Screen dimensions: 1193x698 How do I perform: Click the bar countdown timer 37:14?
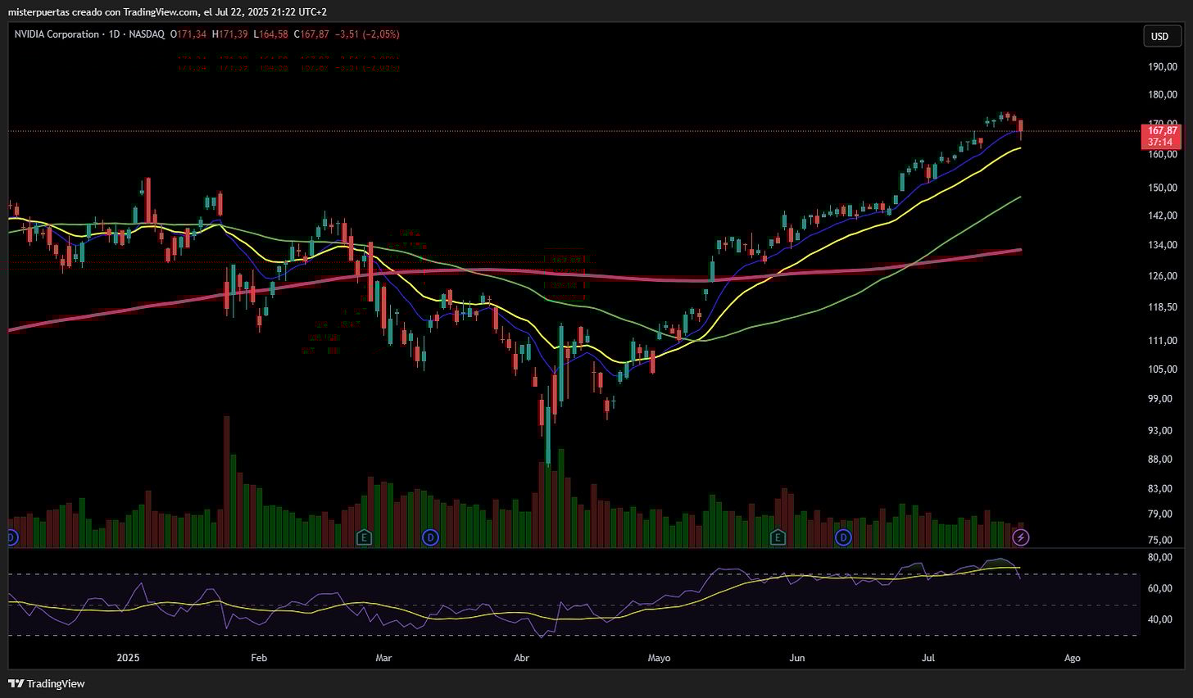point(1162,143)
